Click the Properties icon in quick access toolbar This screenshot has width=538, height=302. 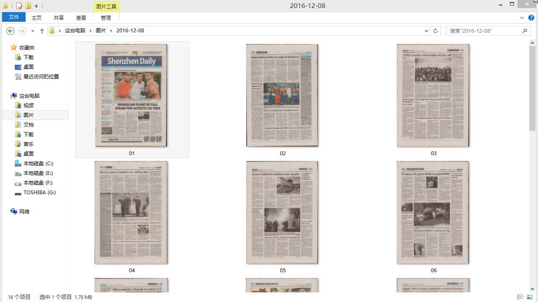(20, 6)
